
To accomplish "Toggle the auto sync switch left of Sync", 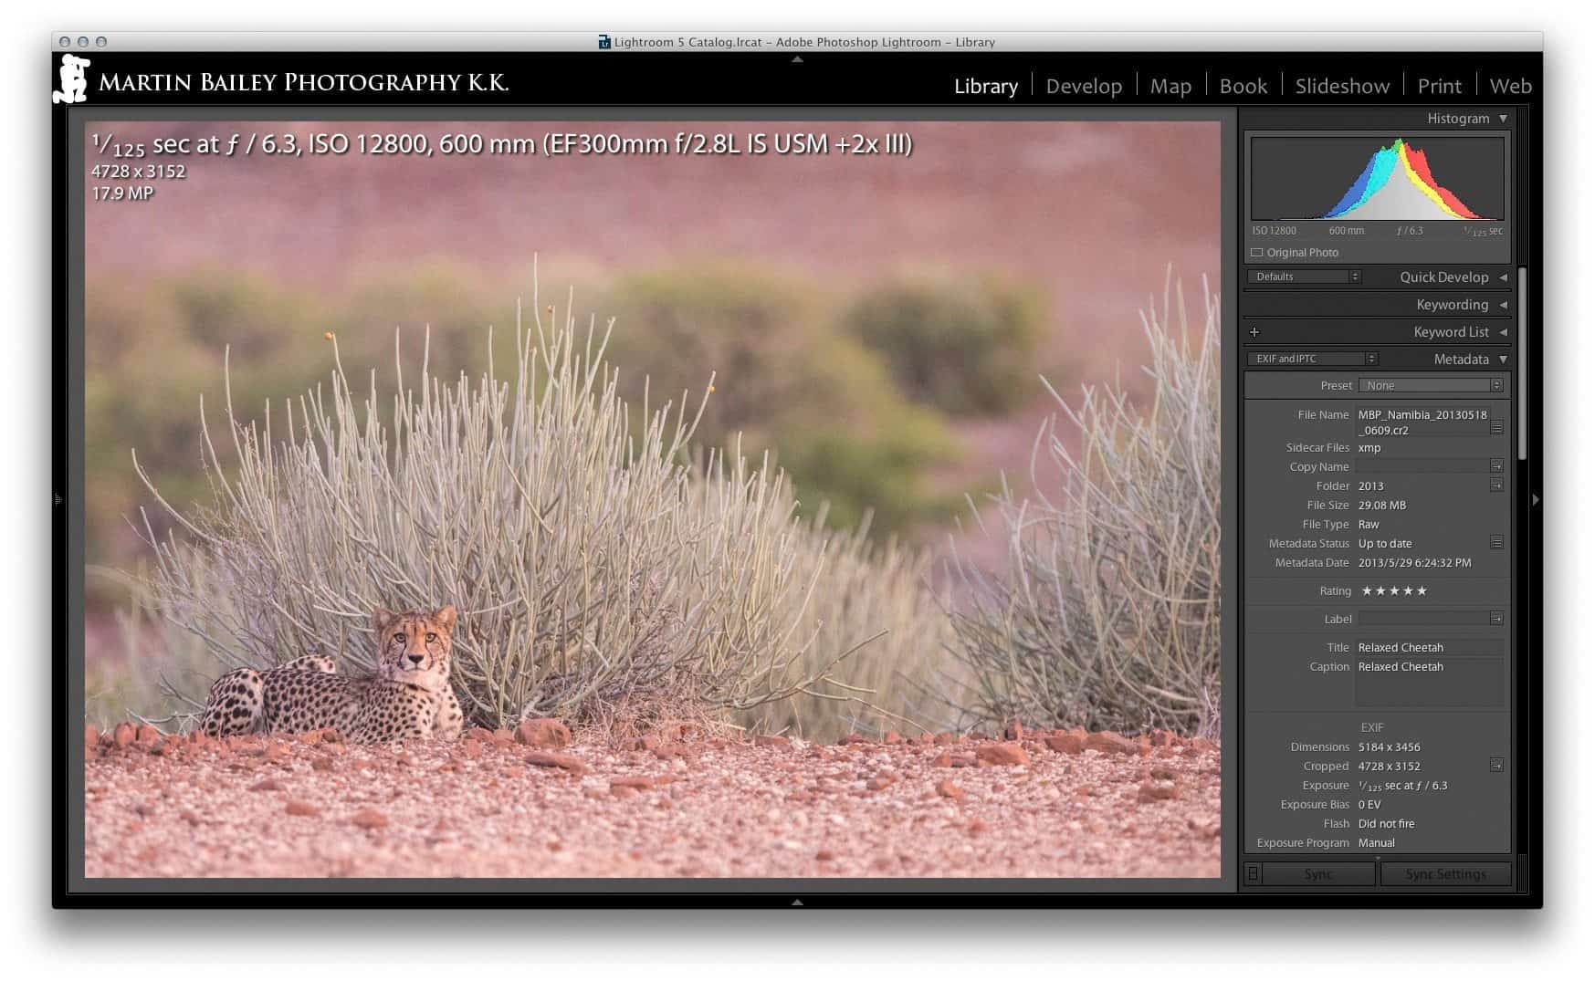I will click(1253, 874).
